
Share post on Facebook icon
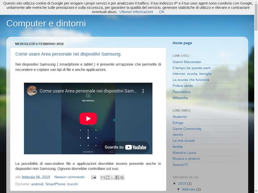[117, 177]
